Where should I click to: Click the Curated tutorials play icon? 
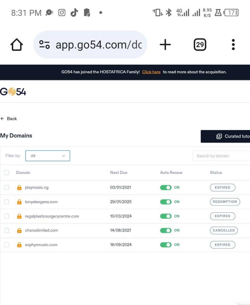pos(219,136)
